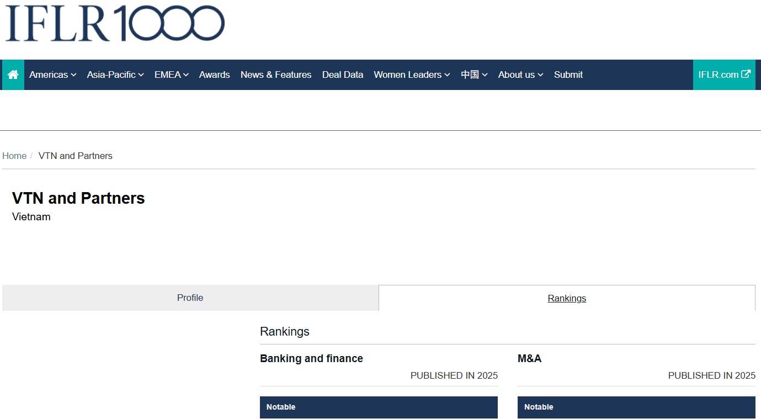The width and height of the screenshot is (761, 419).
Task: Expand the Americas dropdown menu
Action: [x=52, y=75]
